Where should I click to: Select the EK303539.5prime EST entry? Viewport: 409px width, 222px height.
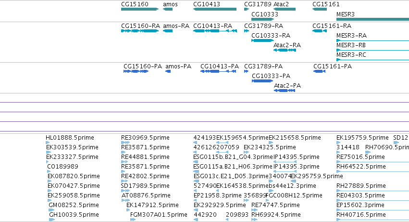tap(72, 147)
